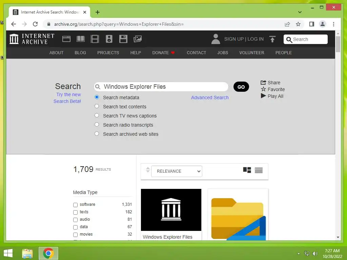Open the RELEVANCE sort dropdown
Viewport: 347px width, 260px height.
[177, 171]
